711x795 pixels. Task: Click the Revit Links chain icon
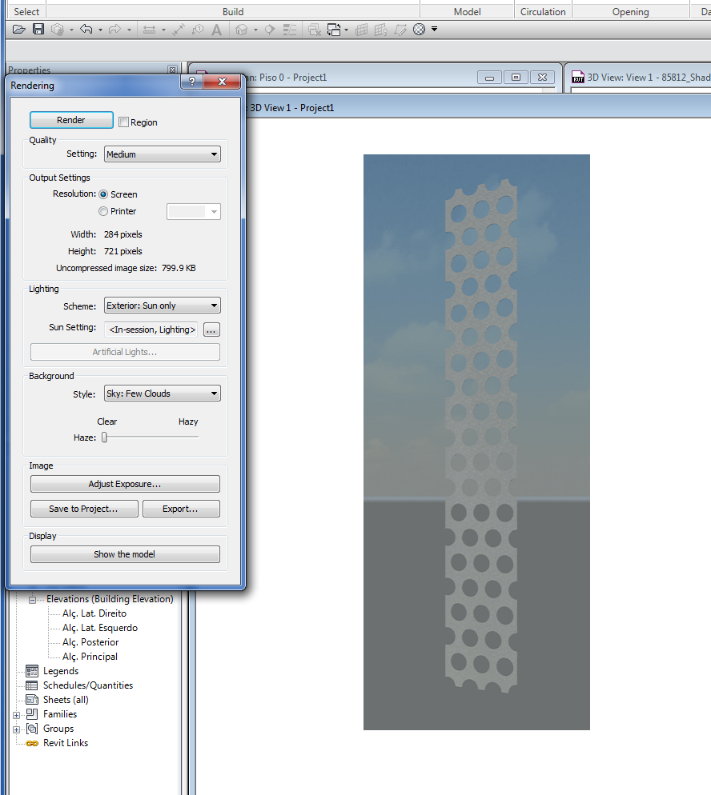(x=32, y=743)
